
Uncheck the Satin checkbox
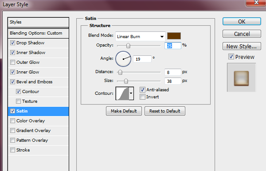(12, 111)
